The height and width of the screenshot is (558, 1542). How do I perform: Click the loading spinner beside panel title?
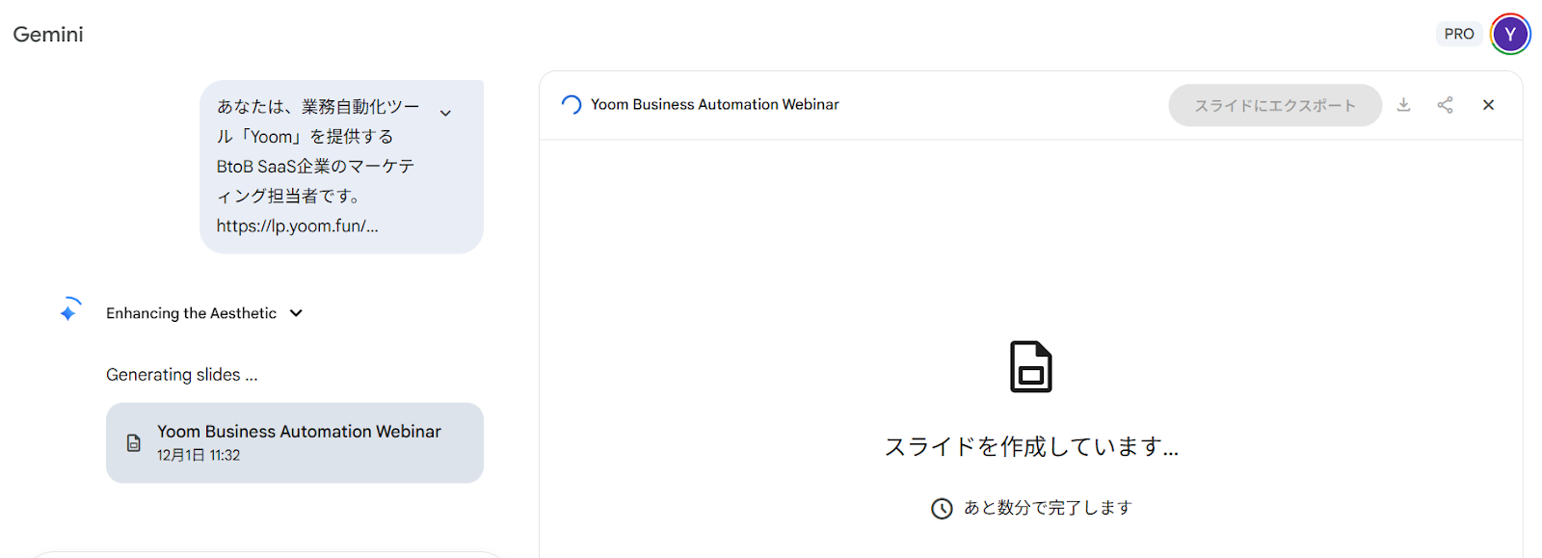click(572, 105)
